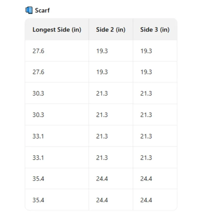Click the blue icon beside Scarf

click(x=29, y=11)
